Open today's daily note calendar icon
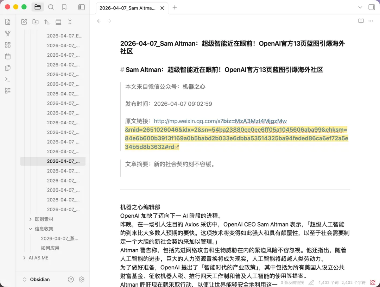This screenshot has width=380, height=287. [8, 56]
